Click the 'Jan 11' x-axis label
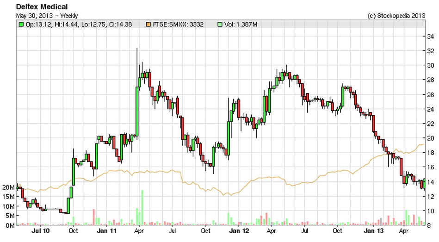The height and width of the screenshot is (242, 439). (106, 231)
